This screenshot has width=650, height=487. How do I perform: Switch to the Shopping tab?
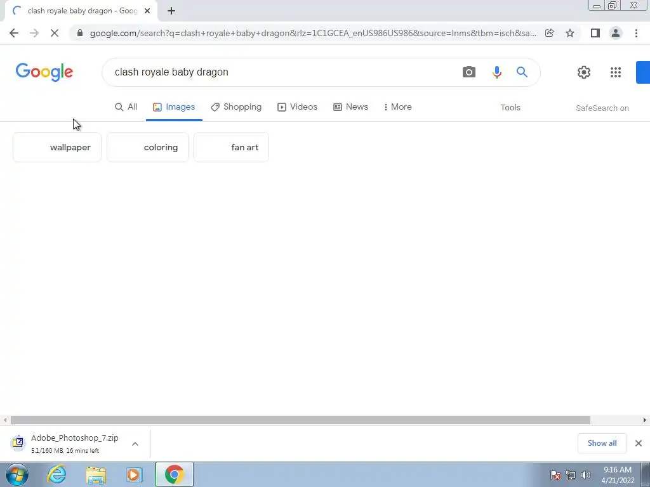pyautogui.click(x=236, y=107)
